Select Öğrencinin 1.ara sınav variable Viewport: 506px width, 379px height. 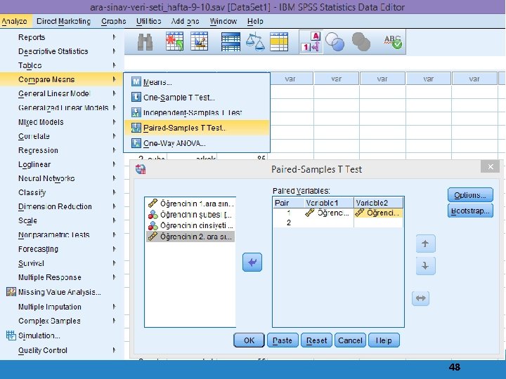pos(190,204)
